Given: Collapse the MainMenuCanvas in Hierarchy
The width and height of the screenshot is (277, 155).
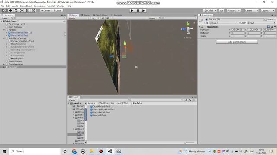Looking at the screenshot, I should [x=4, y=38].
